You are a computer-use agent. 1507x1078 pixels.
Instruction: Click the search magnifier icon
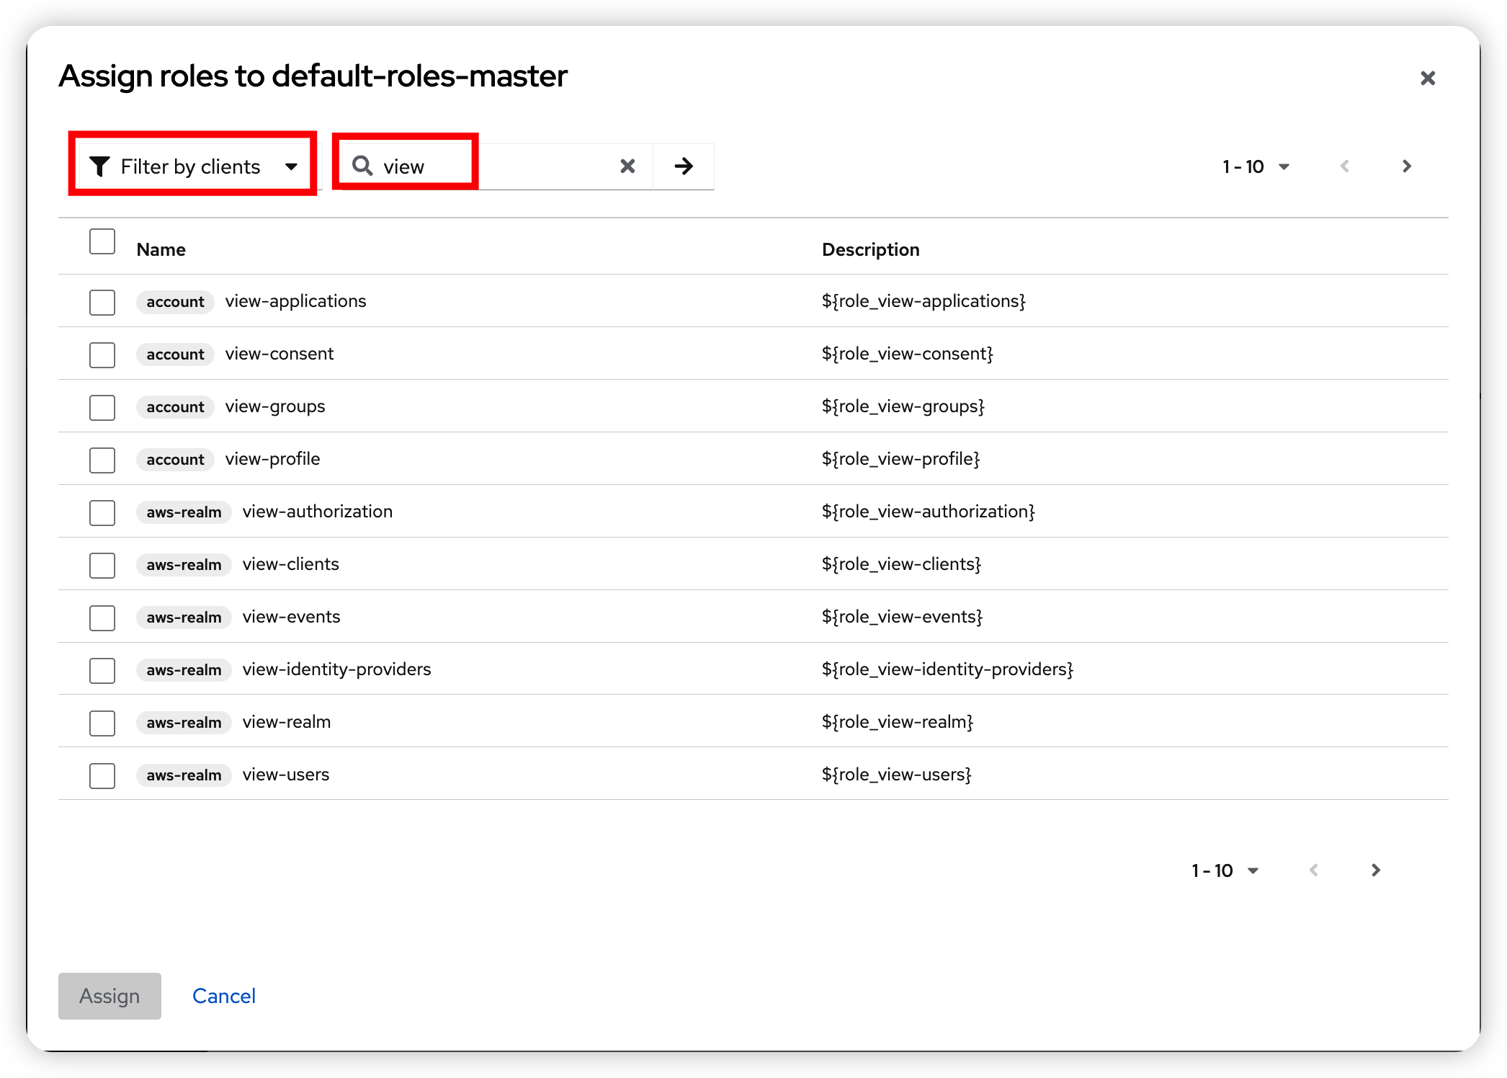point(362,166)
